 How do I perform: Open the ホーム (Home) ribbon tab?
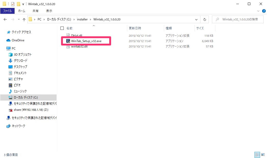[22, 11]
